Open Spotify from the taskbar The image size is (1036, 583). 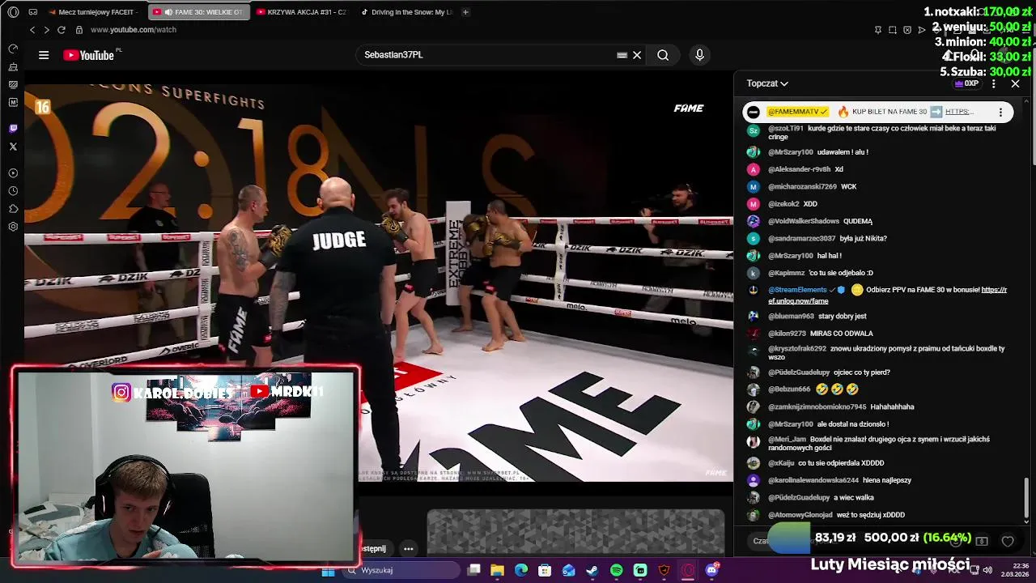[x=617, y=571]
